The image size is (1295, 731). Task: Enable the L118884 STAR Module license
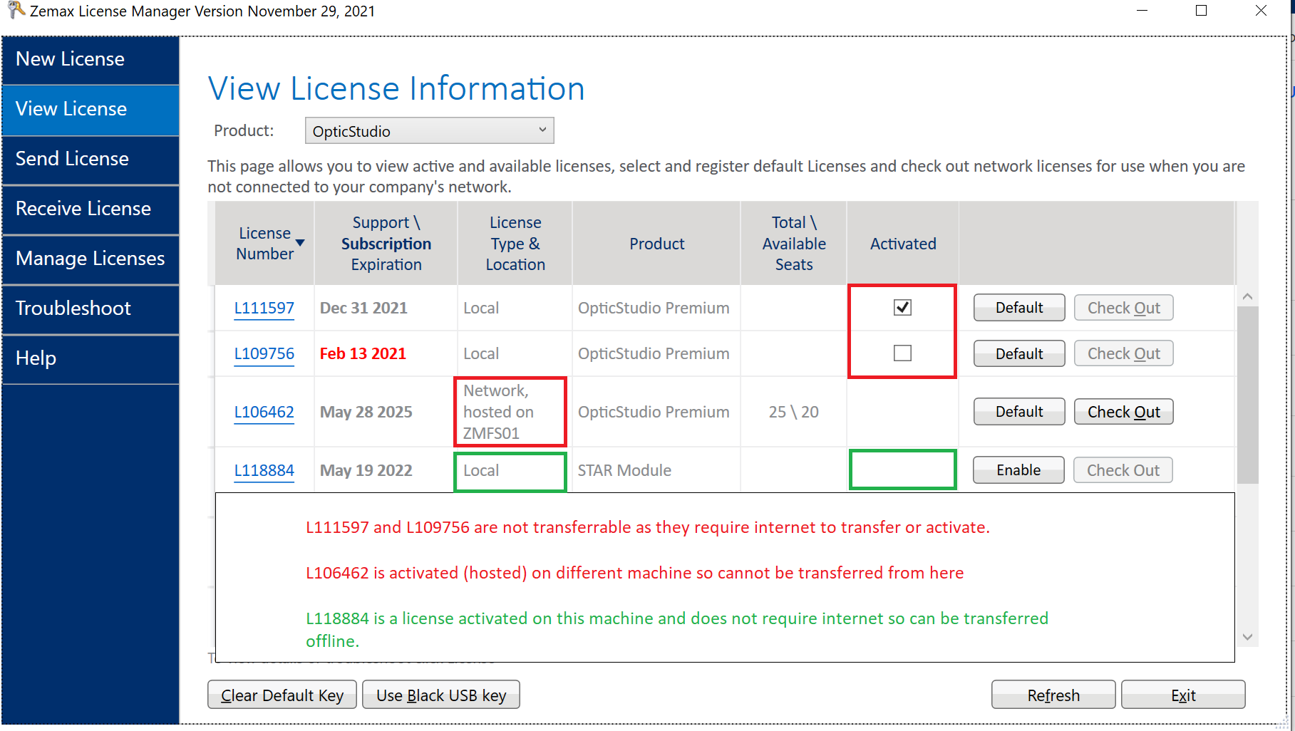[1018, 470]
